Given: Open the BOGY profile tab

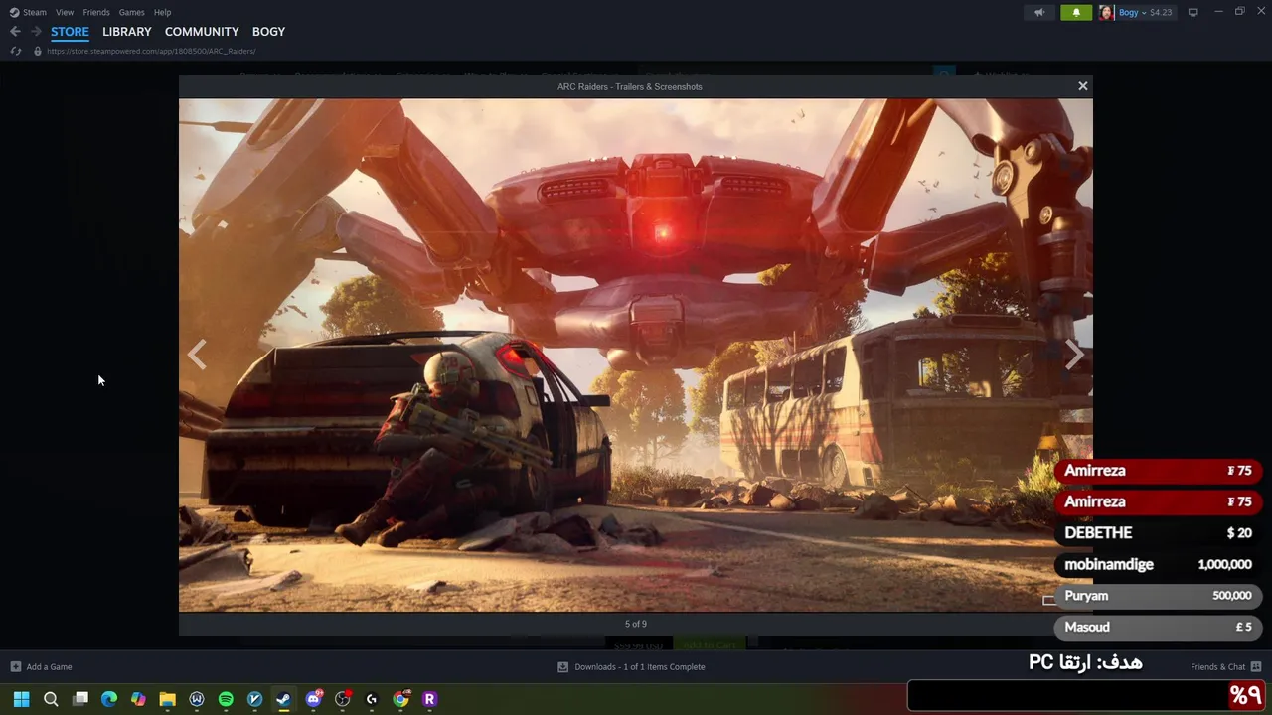Looking at the screenshot, I should point(268,32).
